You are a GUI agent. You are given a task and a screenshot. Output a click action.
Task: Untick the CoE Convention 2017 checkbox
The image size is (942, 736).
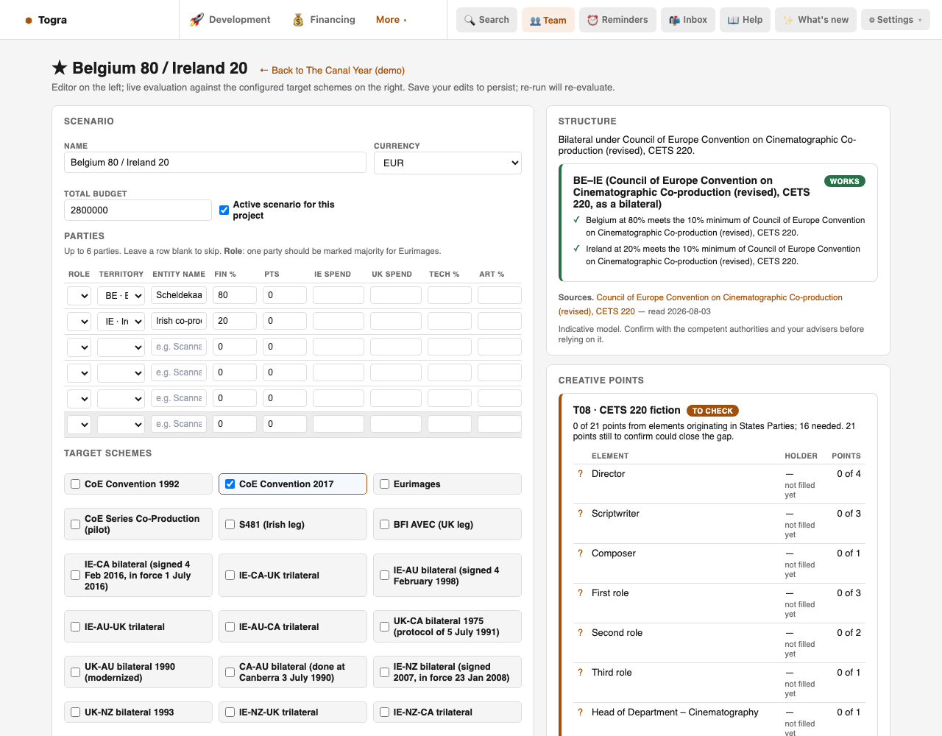(230, 484)
